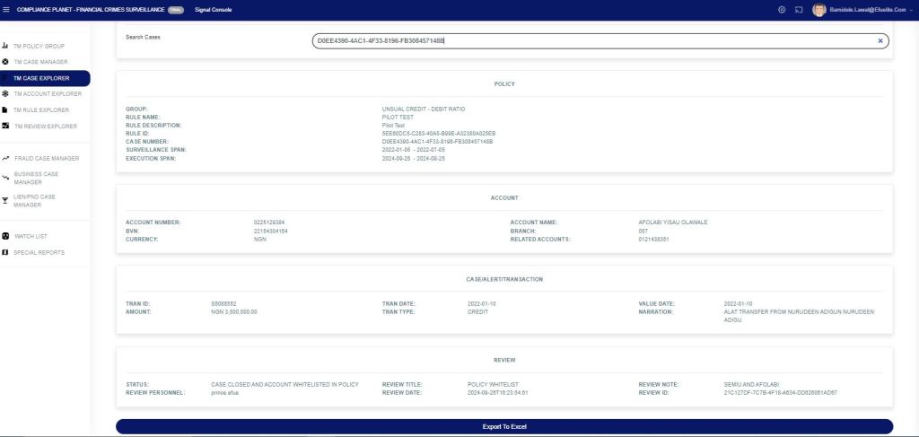Click the Watch List icon
The image size is (919, 437).
pyautogui.click(x=5, y=236)
